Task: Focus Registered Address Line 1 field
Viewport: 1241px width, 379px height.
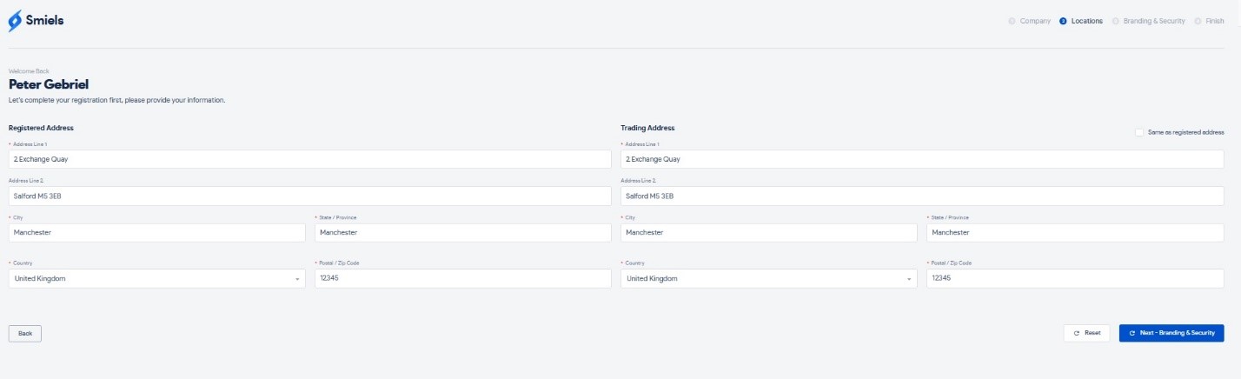Action: [x=310, y=159]
